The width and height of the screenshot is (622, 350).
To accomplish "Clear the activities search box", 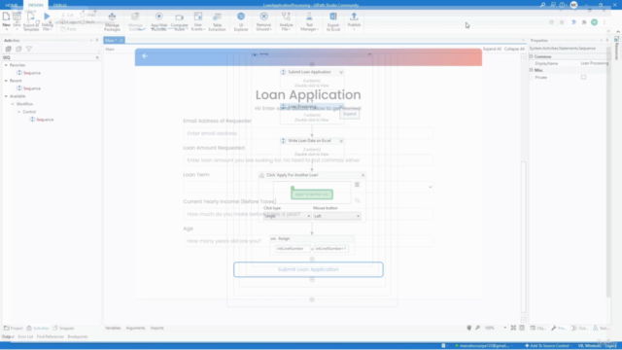I will coord(97,57).
